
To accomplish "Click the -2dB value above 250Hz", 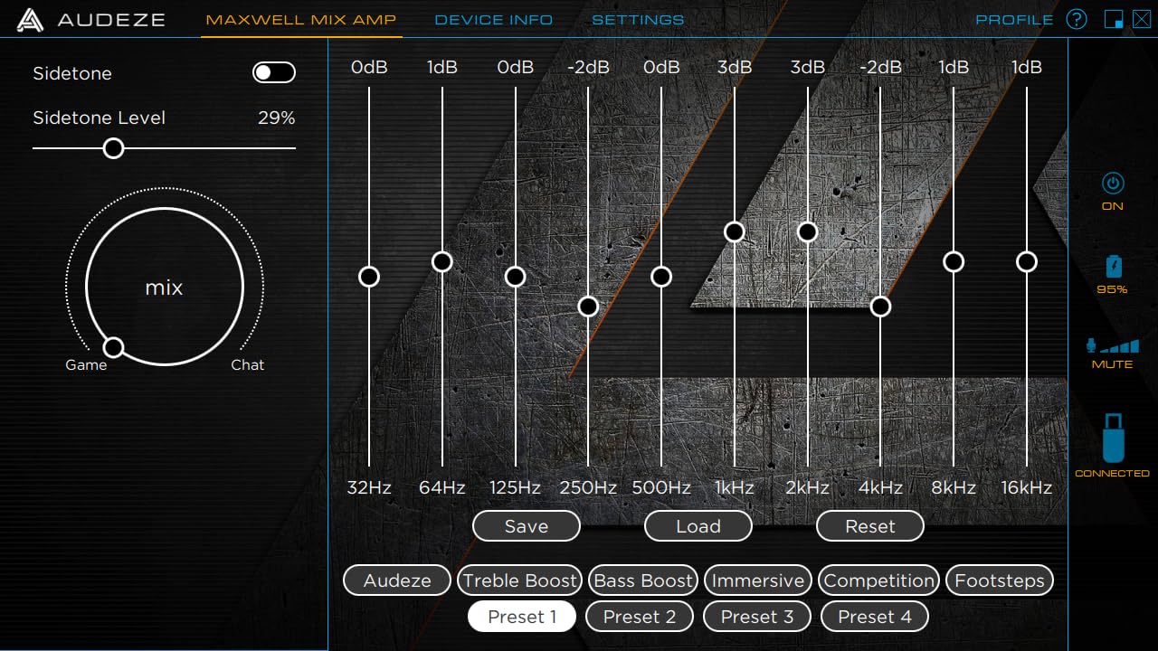I will [x=588, y=67].
